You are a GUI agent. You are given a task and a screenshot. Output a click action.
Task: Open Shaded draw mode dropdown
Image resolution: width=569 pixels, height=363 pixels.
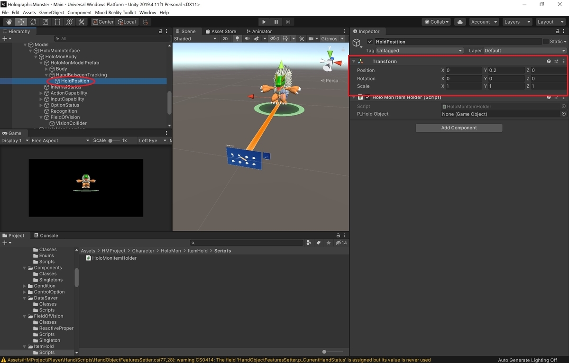(x=195, y=39)
